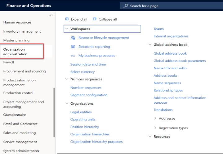Open the System administration module
The height and width of the screenshot is (154, 223).
[21, 151]
